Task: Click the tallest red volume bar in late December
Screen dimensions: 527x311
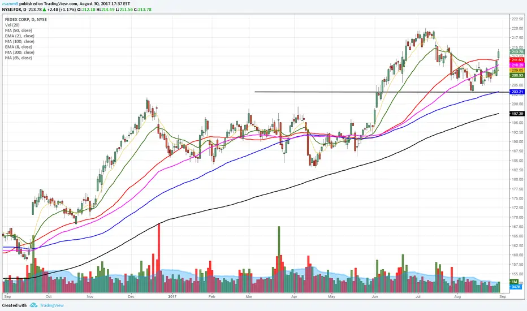Action: tap(159, 258)
